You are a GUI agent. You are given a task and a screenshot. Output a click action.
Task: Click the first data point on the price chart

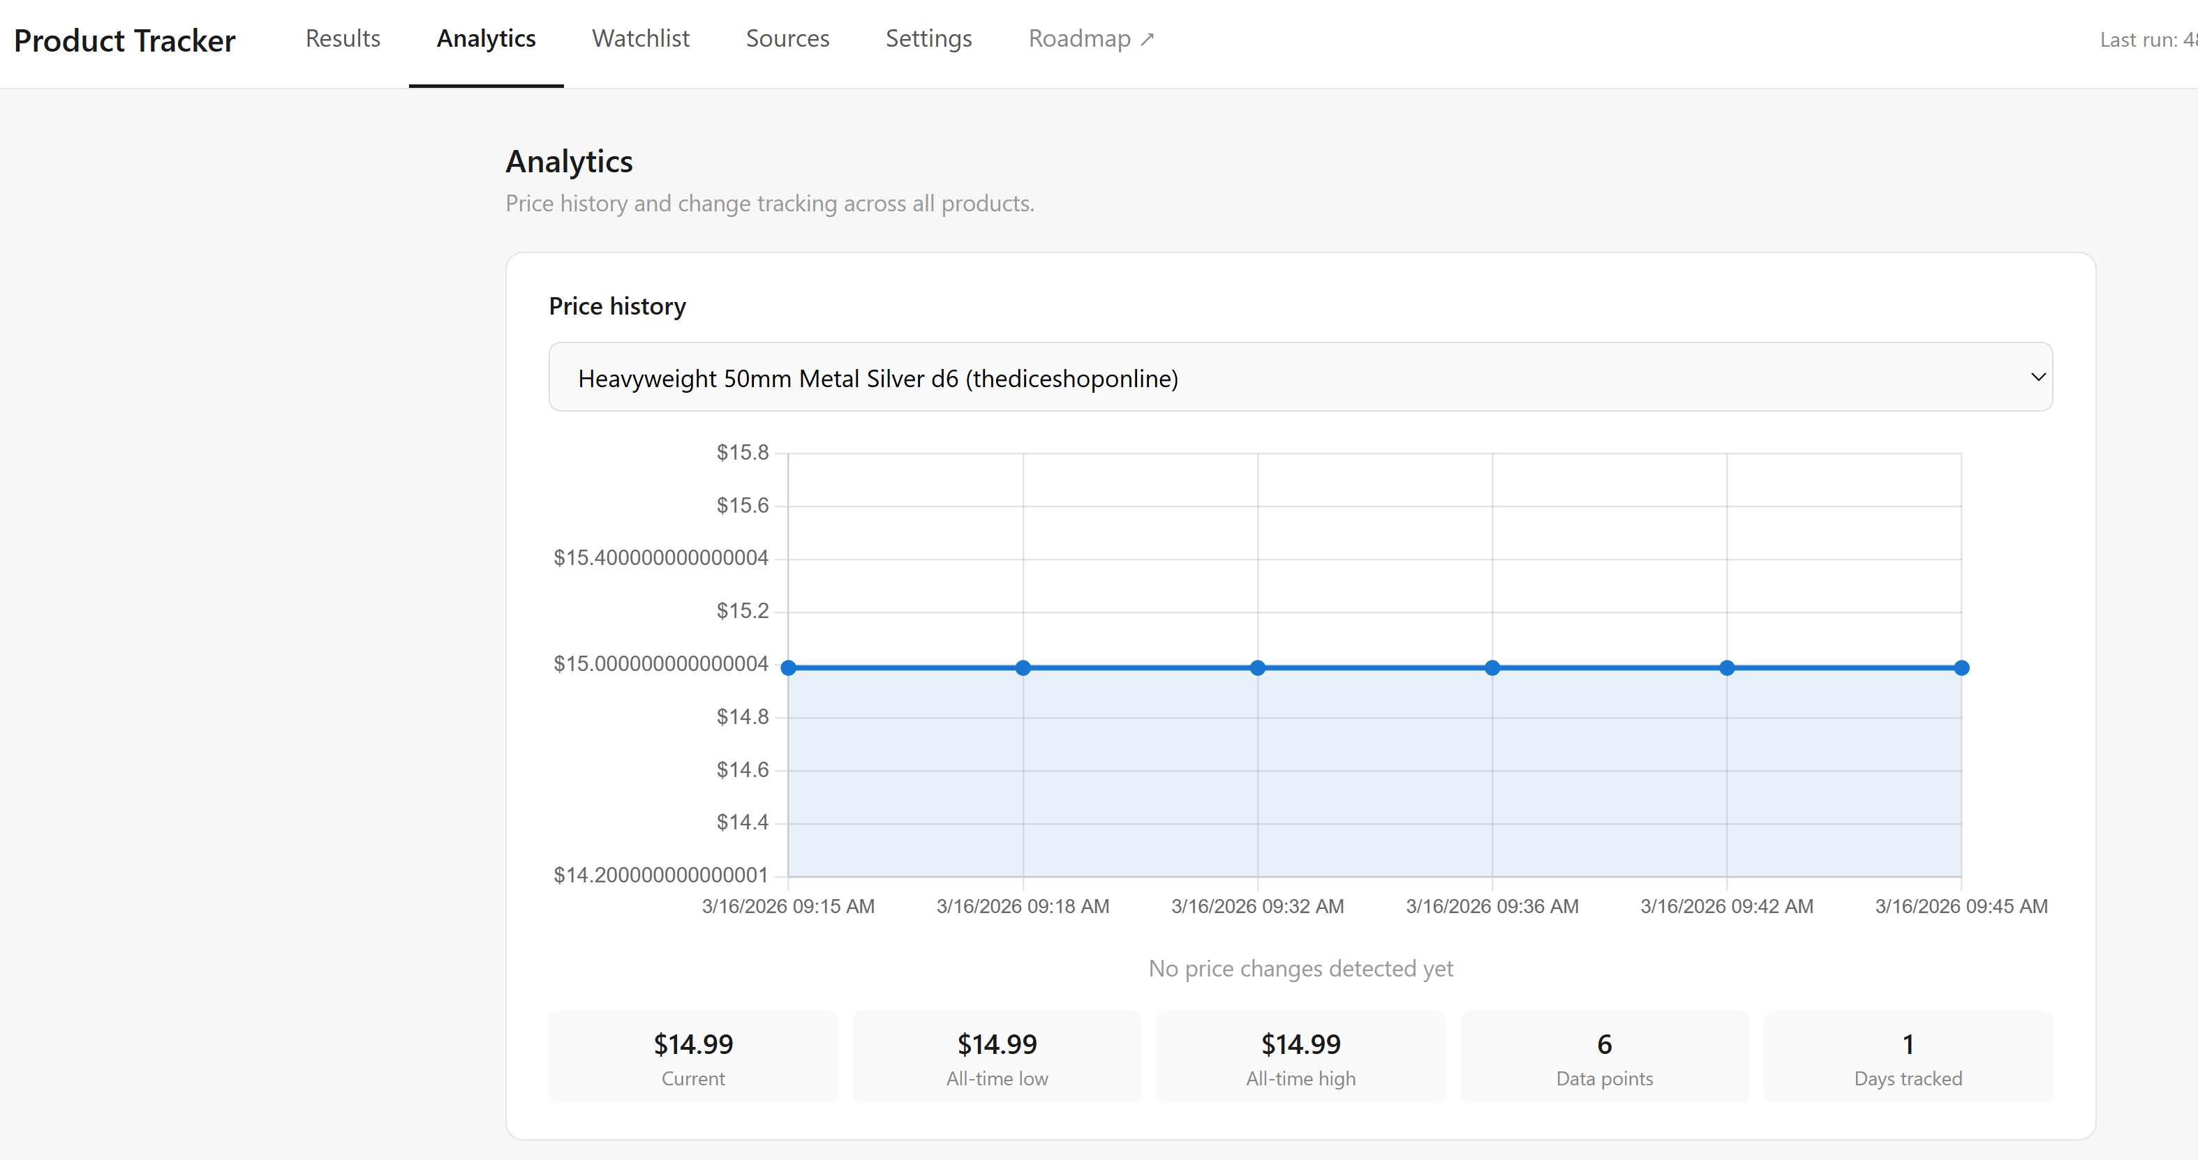[789, 667]
